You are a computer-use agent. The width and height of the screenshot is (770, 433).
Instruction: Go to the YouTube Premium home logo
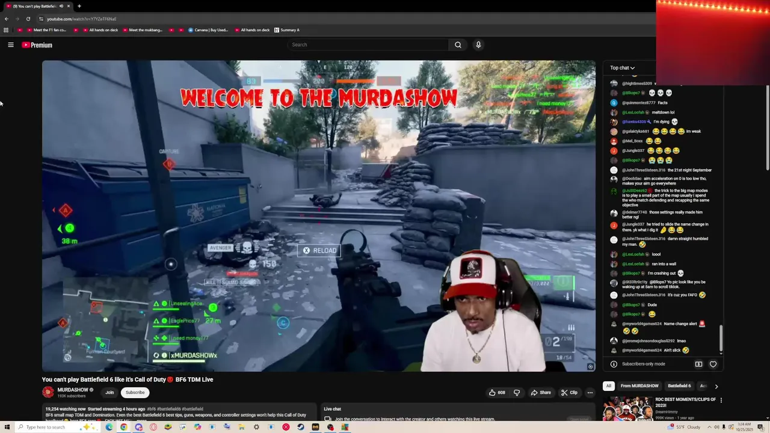37,45
